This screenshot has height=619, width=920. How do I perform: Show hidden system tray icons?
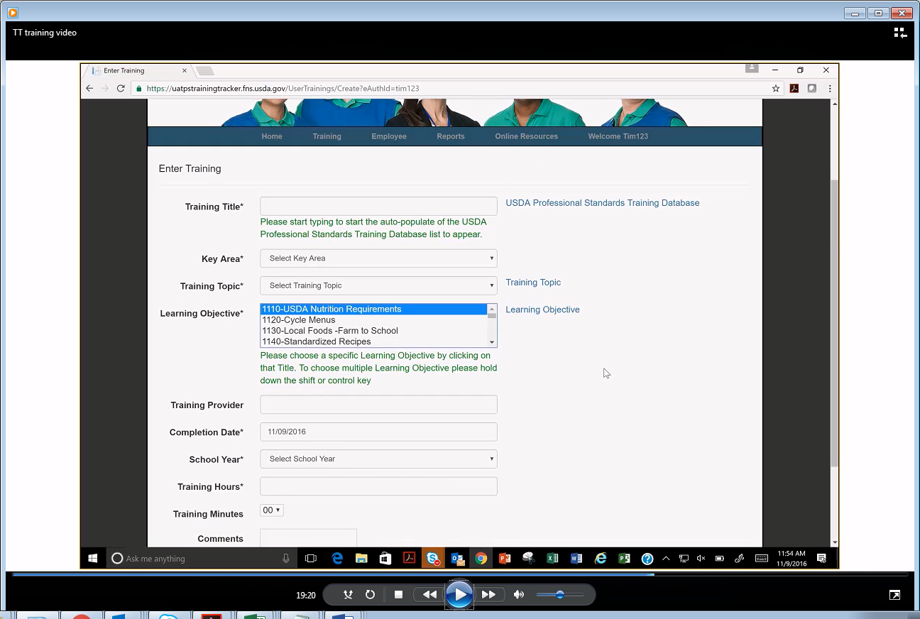tap(666, 559)
